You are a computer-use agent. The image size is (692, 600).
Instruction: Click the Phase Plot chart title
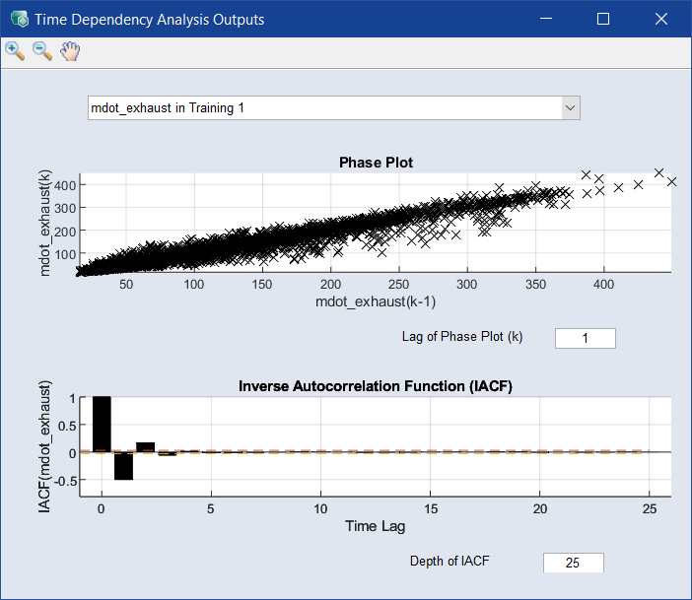(376, 163)
